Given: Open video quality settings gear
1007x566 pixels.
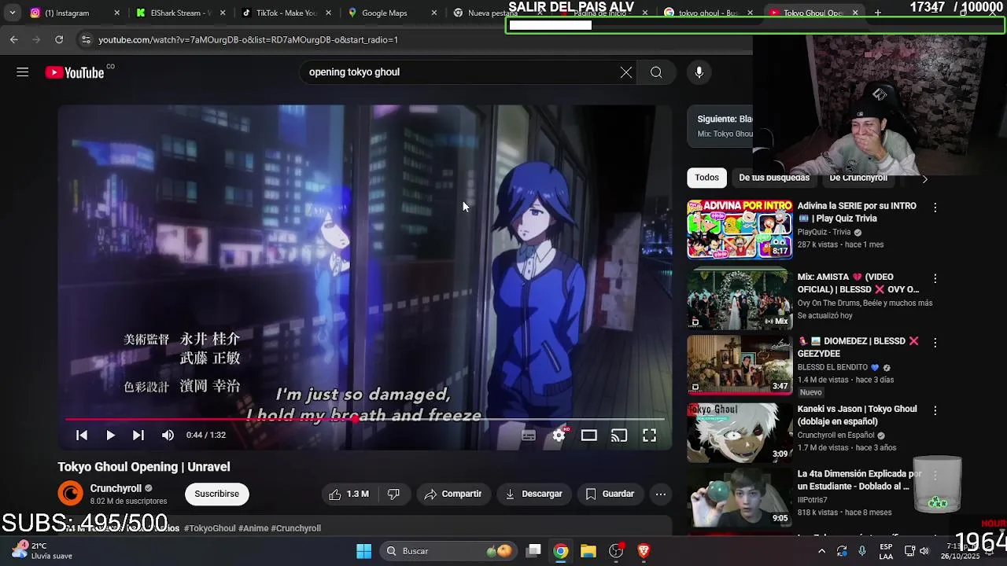Looking at the screenshot, I should tap(559, 436).
